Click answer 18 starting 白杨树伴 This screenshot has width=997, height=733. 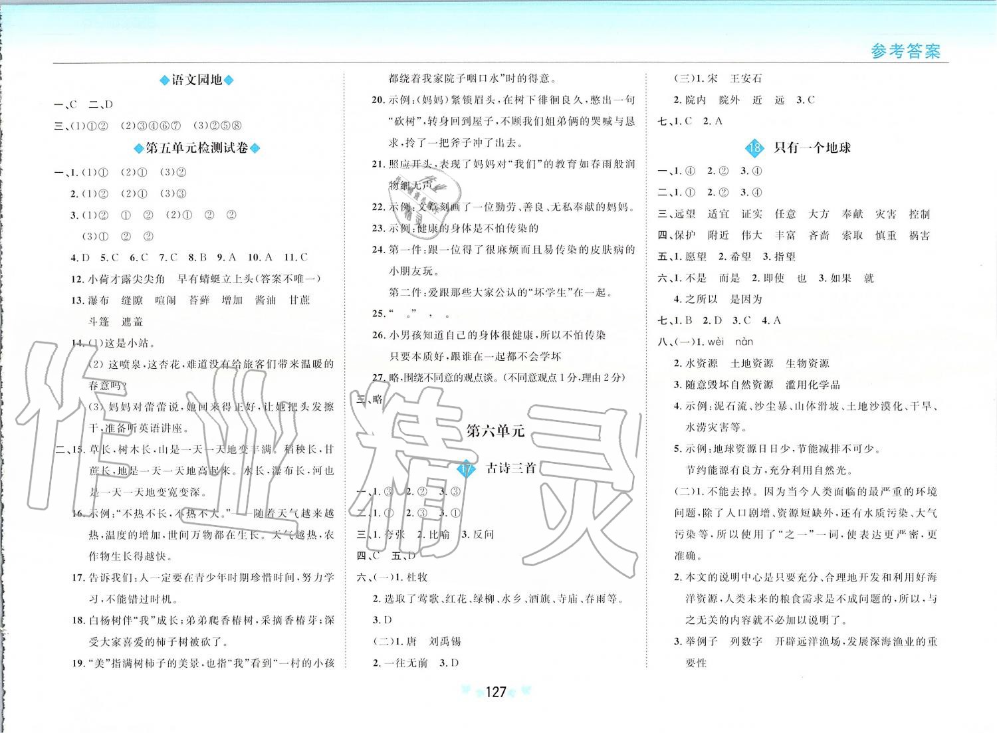203,620
